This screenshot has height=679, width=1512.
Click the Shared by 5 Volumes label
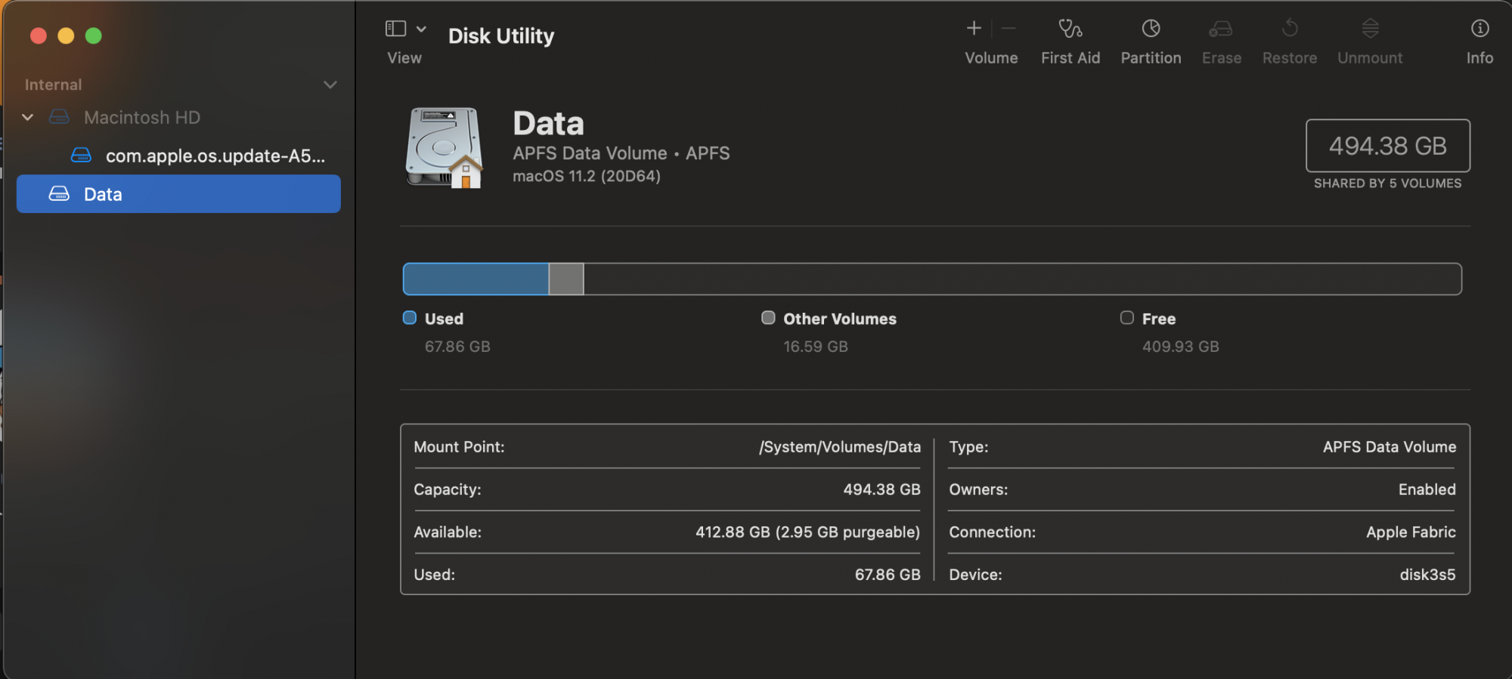(x=1387, y=184)
